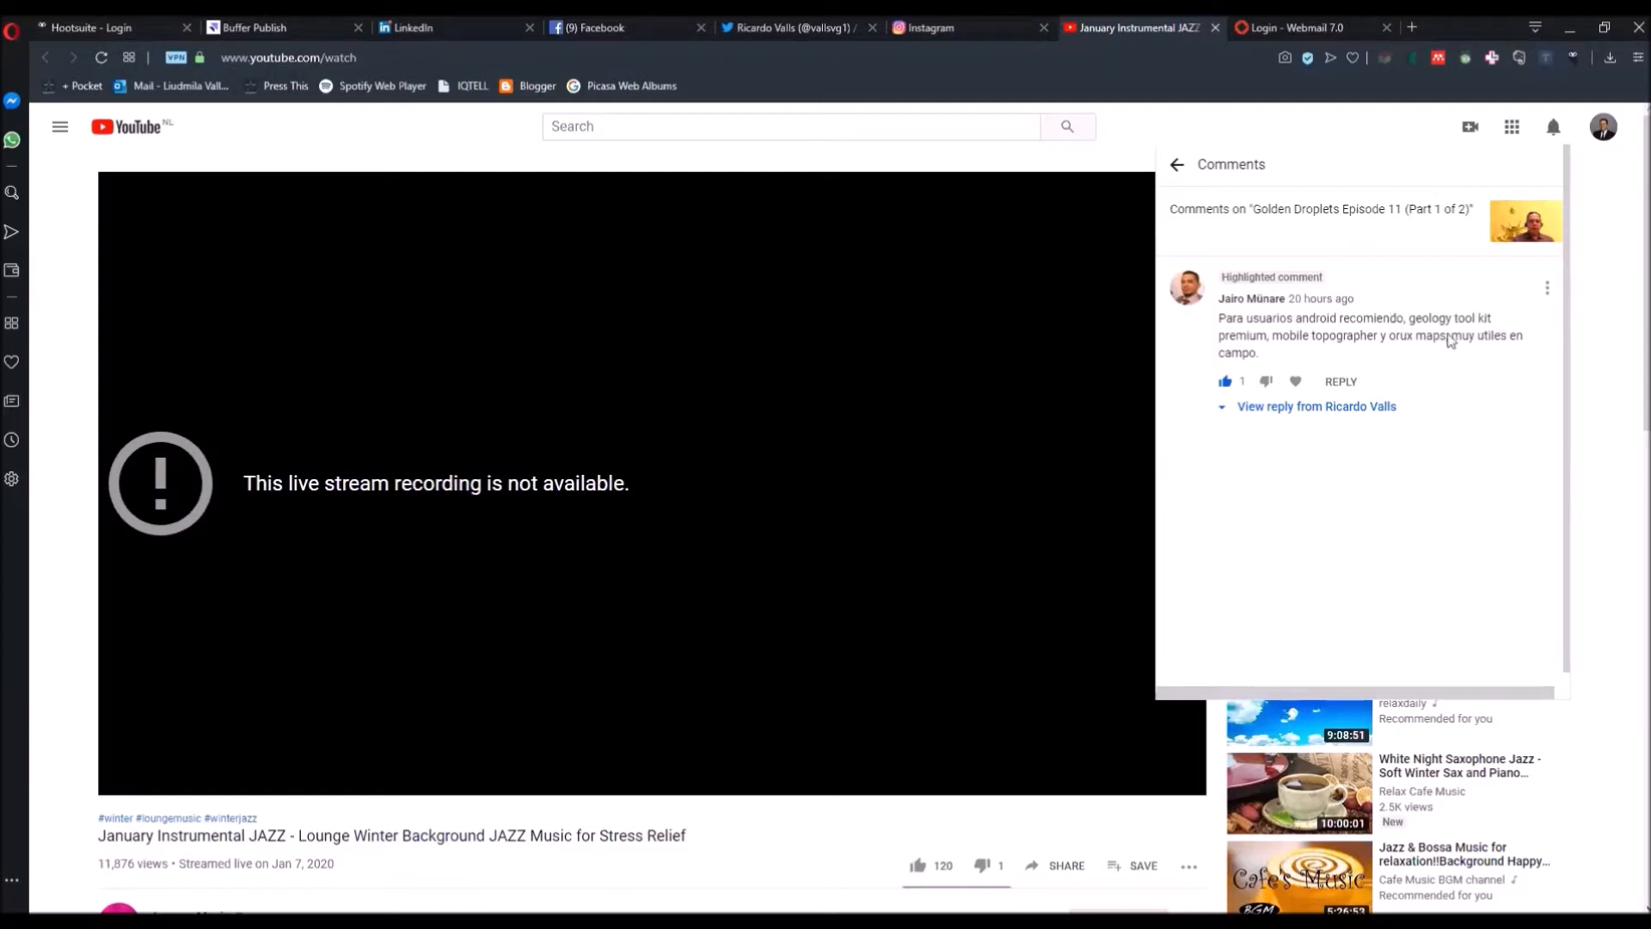The height and width of the screenshot is (929, 1651).
Task: Open the Opera downloads icon
Action: [1610, 58]
